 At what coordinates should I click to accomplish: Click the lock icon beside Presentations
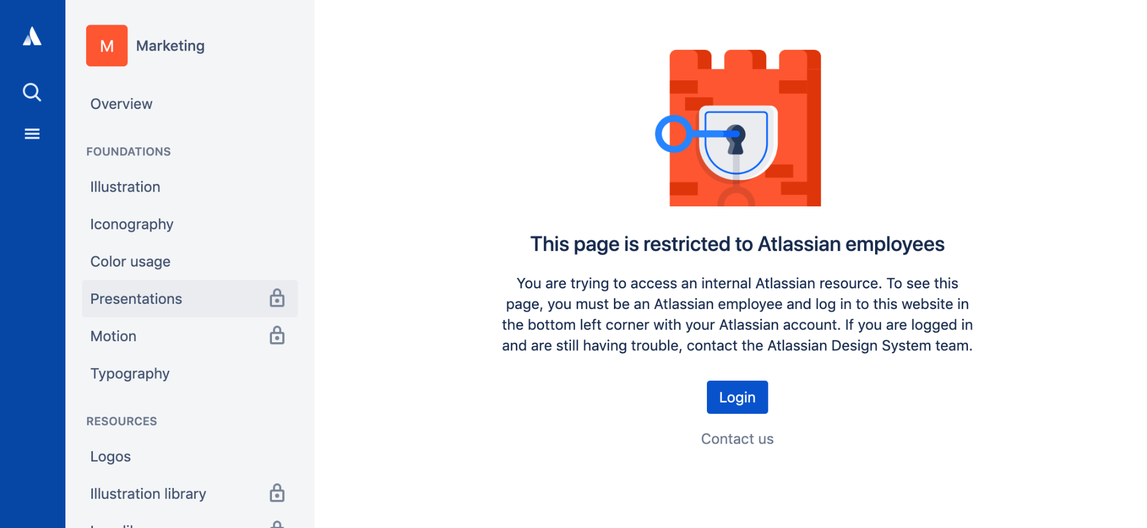click(277, 298)
